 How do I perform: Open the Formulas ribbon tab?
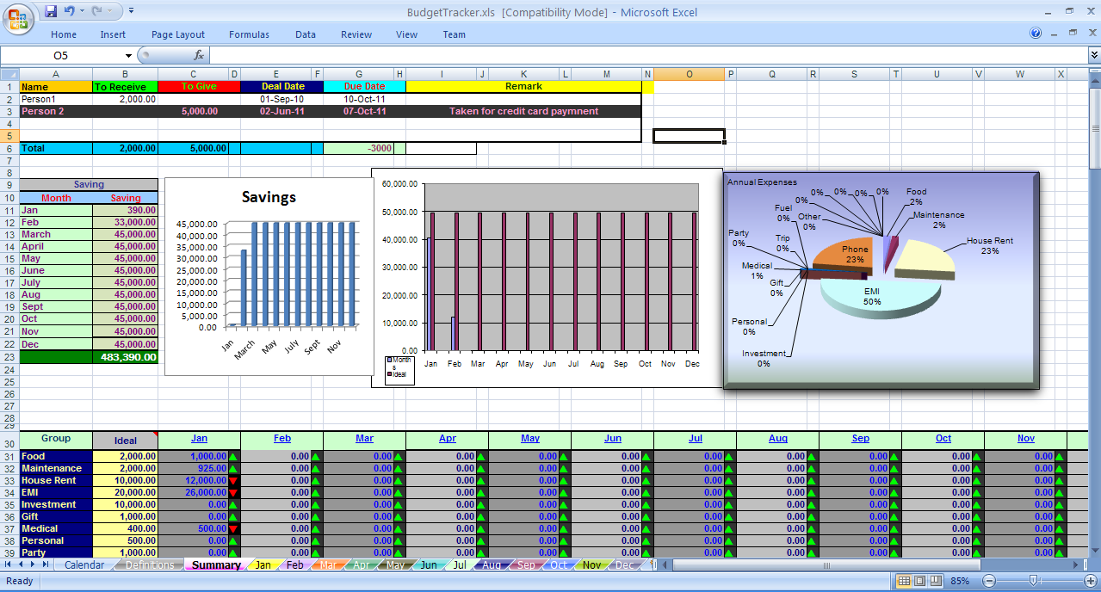(249, 34)
